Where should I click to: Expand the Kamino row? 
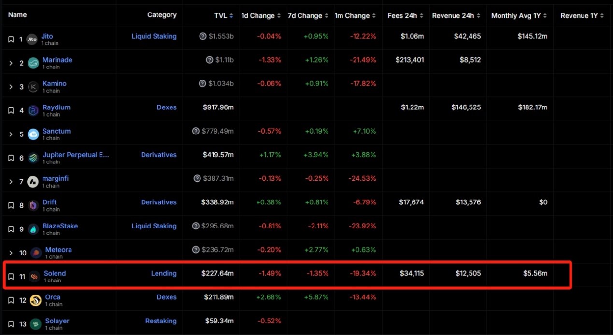(11, 87)
